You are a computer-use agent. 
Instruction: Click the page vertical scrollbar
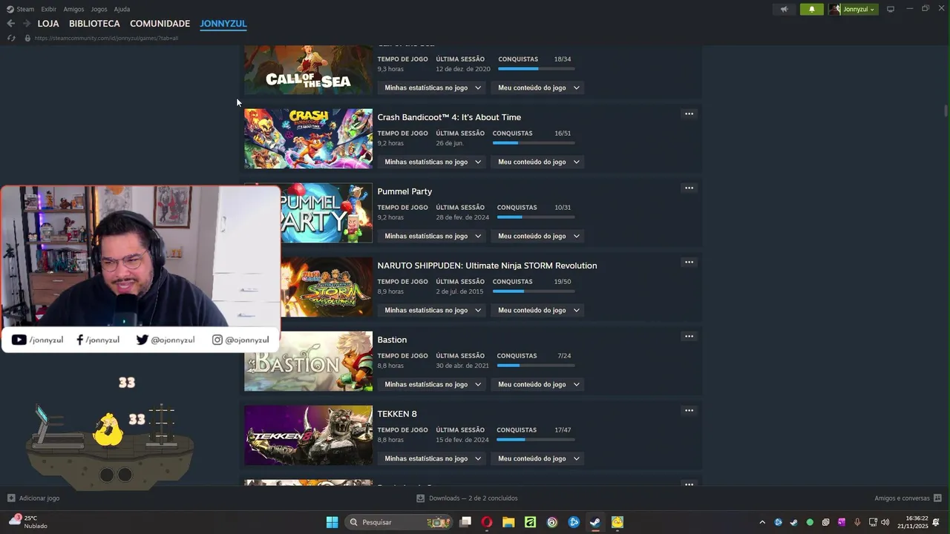pos(946,111)
